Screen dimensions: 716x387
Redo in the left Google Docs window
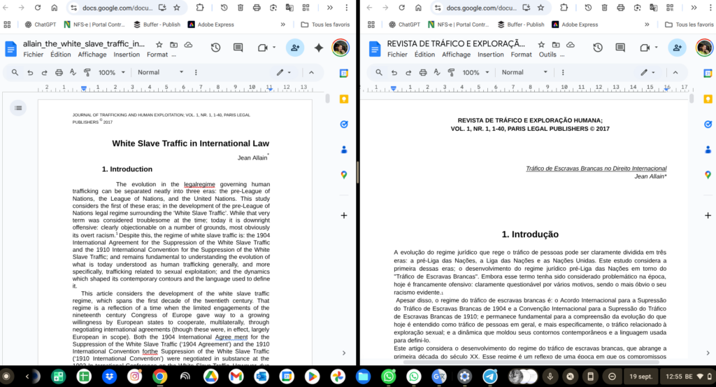pos(44,72)
